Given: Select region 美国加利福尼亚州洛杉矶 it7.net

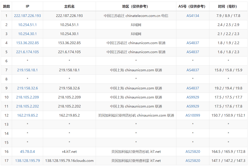Looking at the screenshot, I should (136, 152).
